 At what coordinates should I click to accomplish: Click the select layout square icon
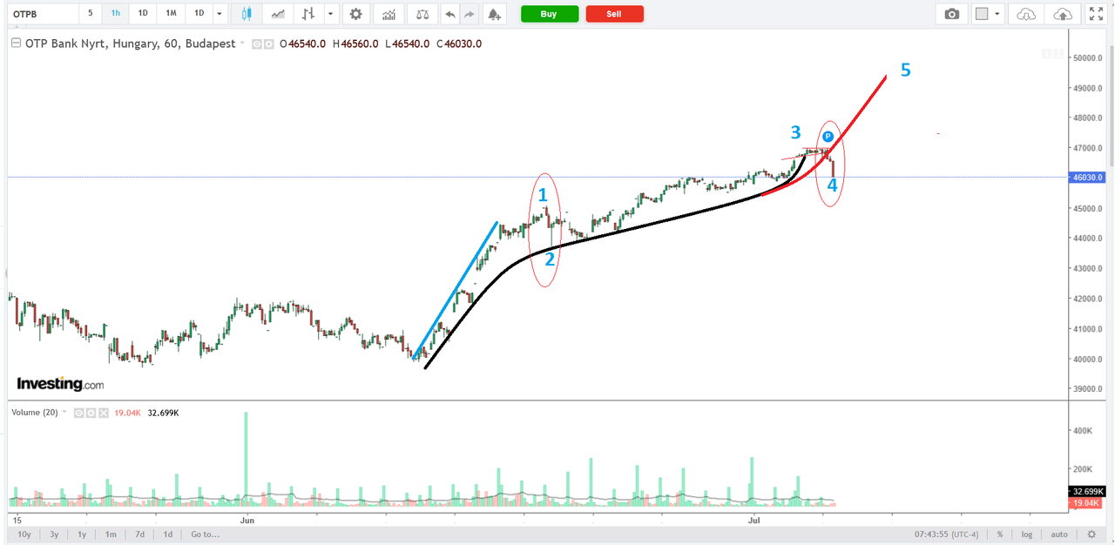coord(982,14)
